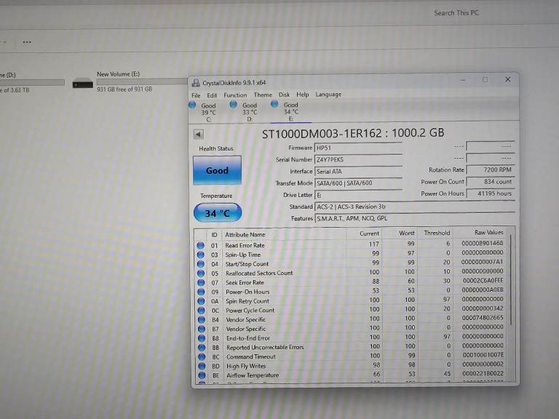The height and width of the screenshot is (419, 559).
Task: Click the Rotation Rate value 7200 RPM
Action: point(490,170)
